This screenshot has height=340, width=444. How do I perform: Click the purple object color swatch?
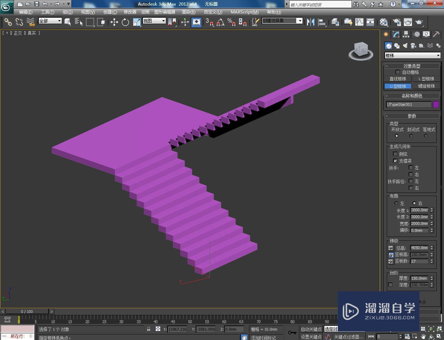(x=436, y=104)
